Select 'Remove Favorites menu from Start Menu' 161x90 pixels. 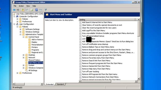pyautogui.click(x=98, y=58)
